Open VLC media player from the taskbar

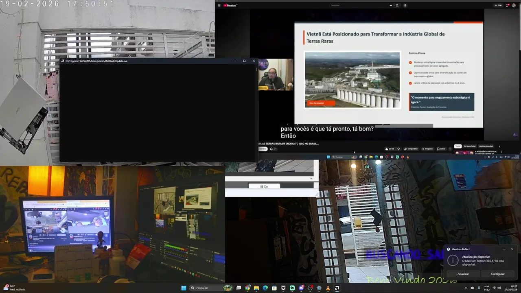click(328, 288)
